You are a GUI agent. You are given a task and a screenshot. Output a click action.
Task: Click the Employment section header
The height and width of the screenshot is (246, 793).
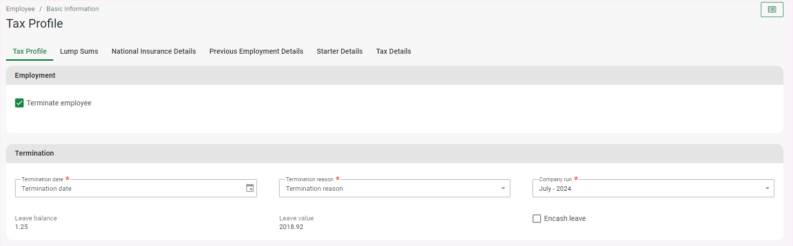coord(35,75)
